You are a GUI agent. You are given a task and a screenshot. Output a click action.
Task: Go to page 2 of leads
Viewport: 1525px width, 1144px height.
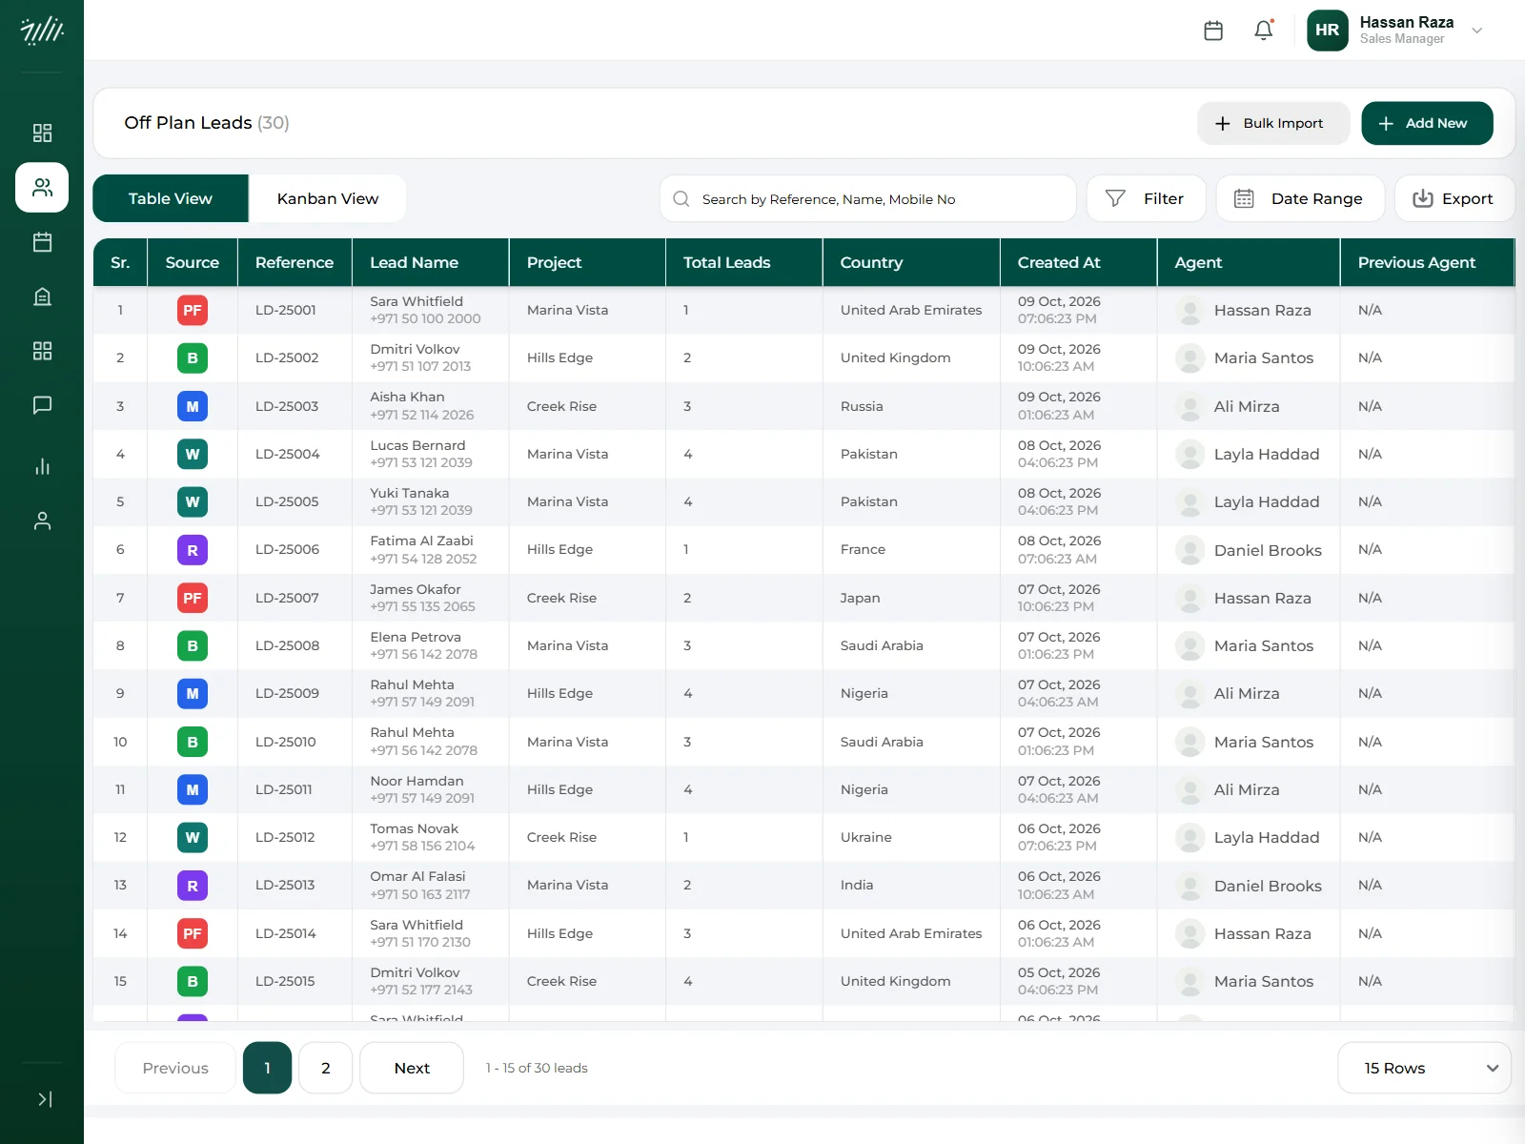tap(326, 1068)
